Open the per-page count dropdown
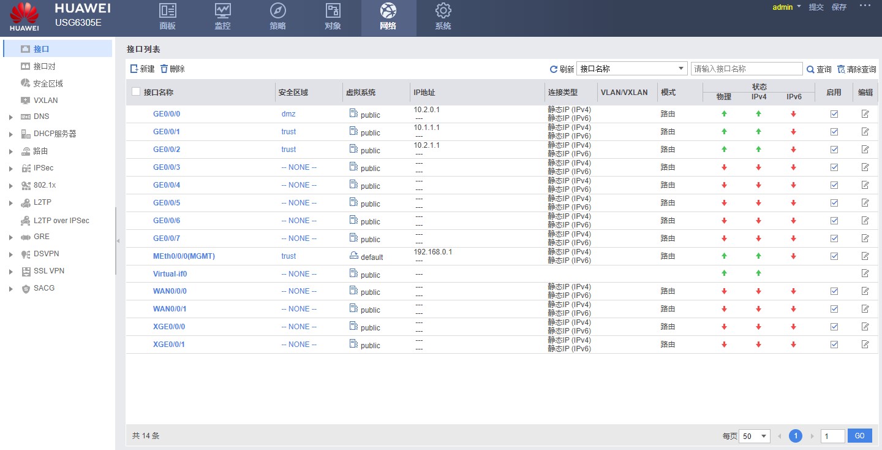This screenshot has width=882, height=450. (754, 436)
